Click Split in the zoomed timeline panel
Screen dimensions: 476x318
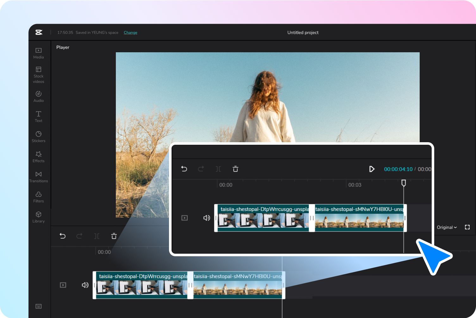tap(218, 169)
